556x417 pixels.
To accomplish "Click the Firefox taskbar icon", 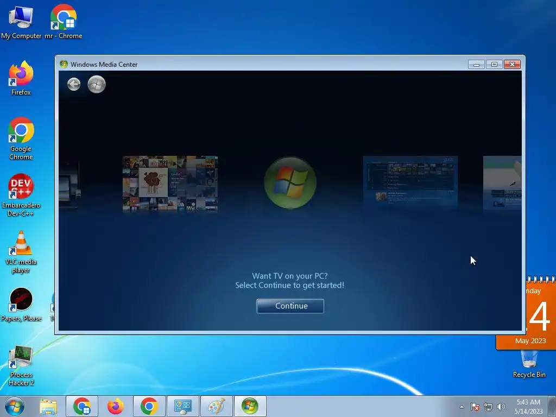I will (x=116, y=406).
